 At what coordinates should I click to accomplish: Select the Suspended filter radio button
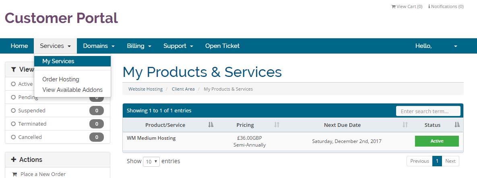point(14,111)
